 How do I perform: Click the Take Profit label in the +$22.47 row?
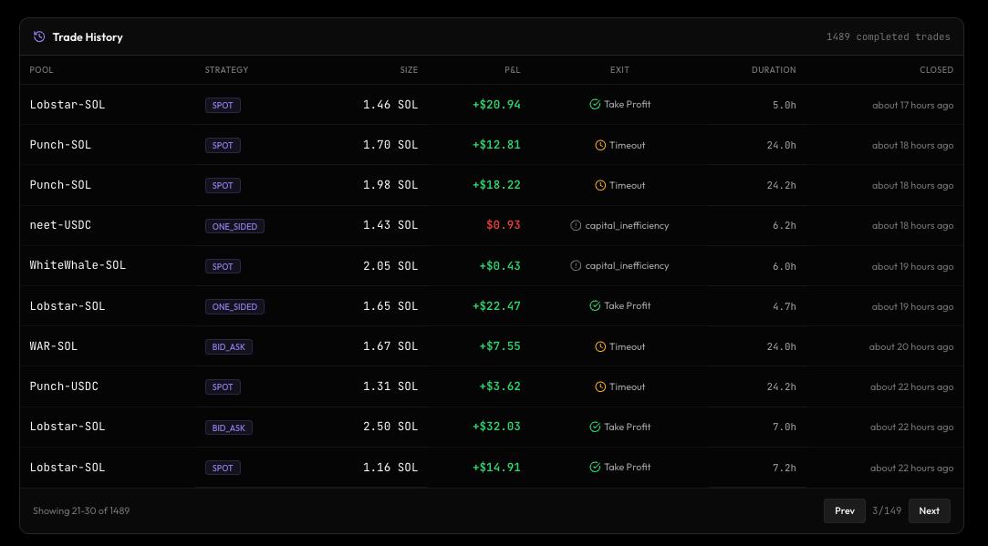[627, 305]
